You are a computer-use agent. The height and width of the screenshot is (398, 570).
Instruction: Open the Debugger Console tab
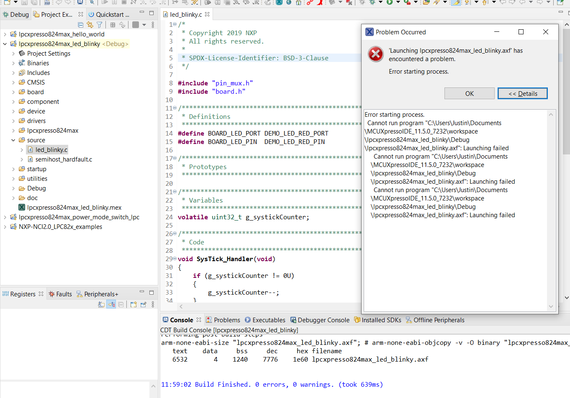pos(320,320)
